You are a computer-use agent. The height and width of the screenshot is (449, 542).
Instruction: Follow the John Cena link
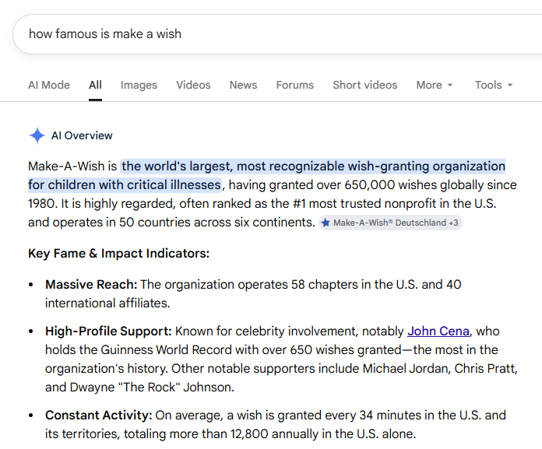tap(438, 331)
